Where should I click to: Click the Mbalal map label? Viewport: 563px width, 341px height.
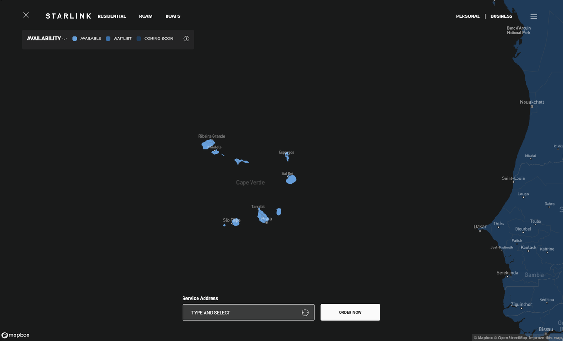click(x=531, y=156)
